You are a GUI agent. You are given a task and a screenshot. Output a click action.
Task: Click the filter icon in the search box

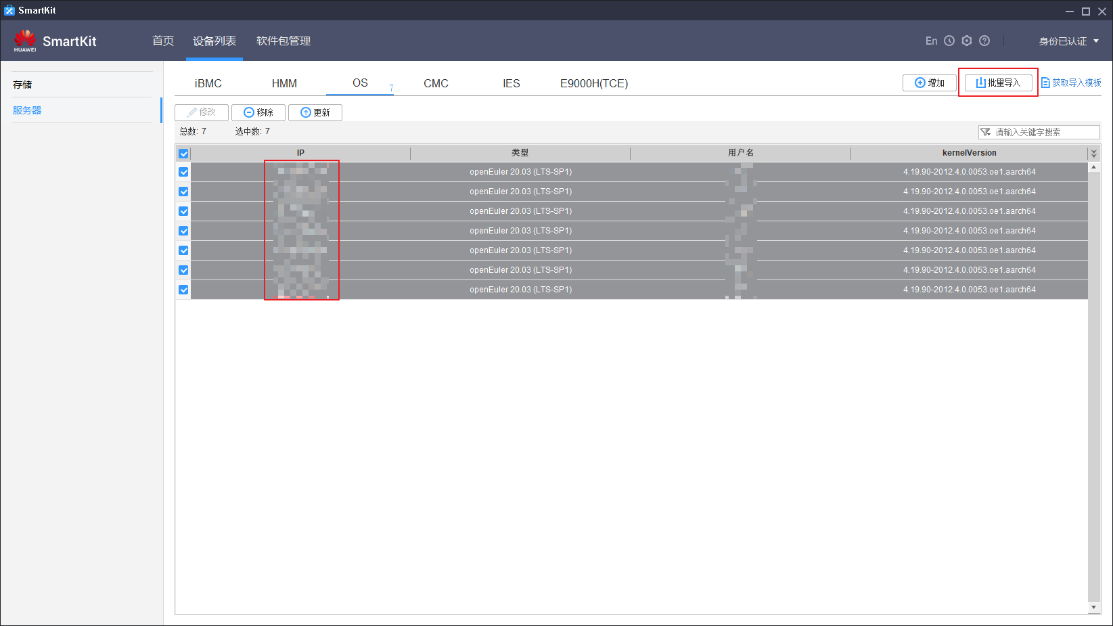pyautogui.click(x=986, y=132)
